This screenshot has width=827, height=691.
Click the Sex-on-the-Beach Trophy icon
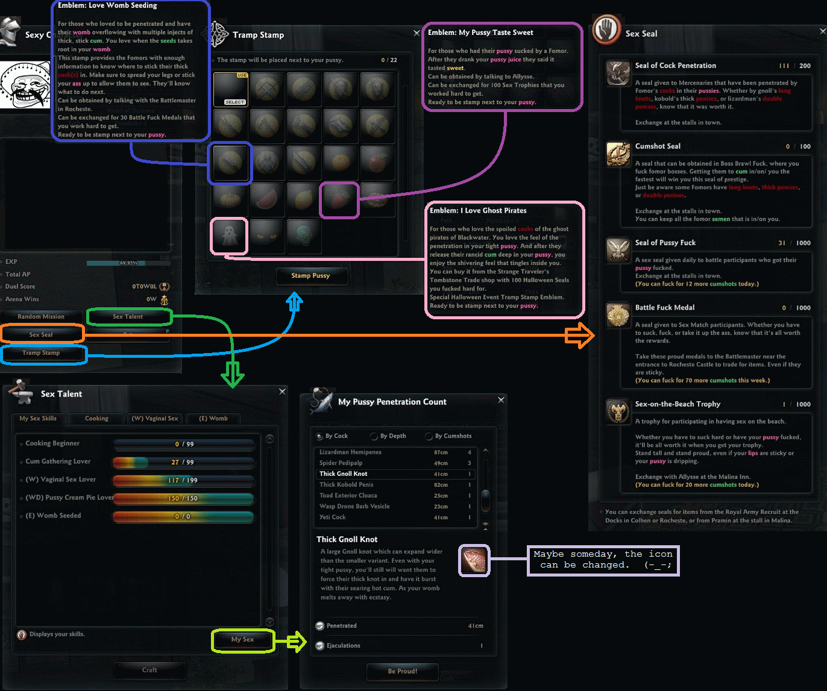pyautogui.click(x=618, y=412)
